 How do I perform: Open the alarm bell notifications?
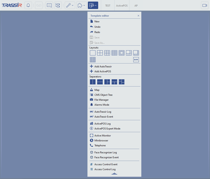pyautogui.click(x=28, y=5)
